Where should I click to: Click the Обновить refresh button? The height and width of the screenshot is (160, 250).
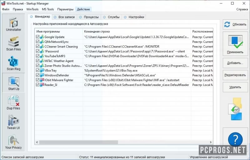coord(235,24)
